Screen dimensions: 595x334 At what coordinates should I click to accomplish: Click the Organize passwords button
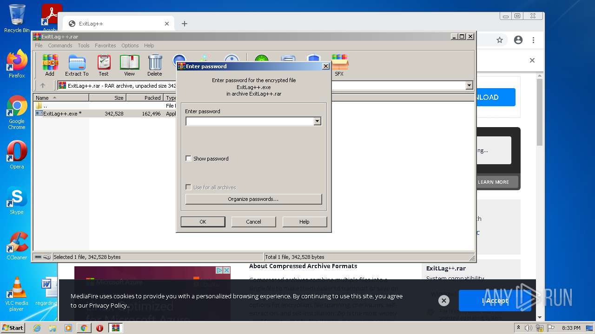click(253, 199)
